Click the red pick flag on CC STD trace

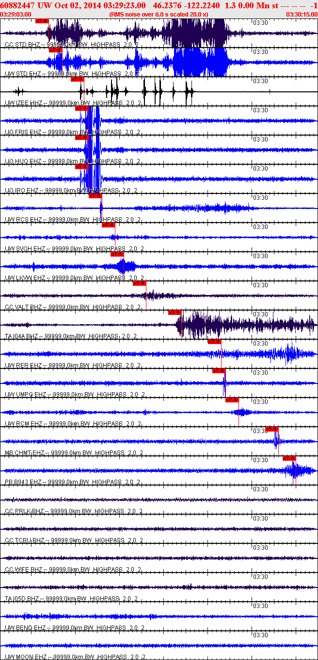tap(42, 21)
